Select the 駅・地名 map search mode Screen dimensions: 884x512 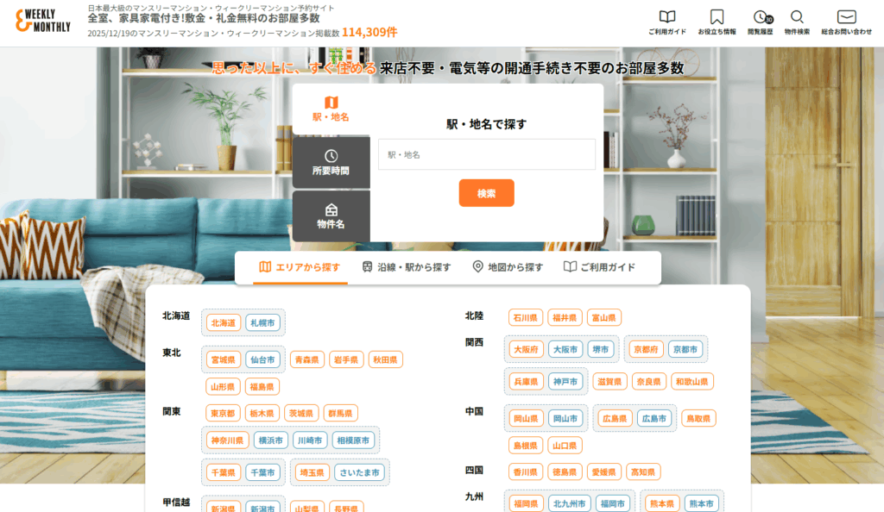(x=331, y=109)
